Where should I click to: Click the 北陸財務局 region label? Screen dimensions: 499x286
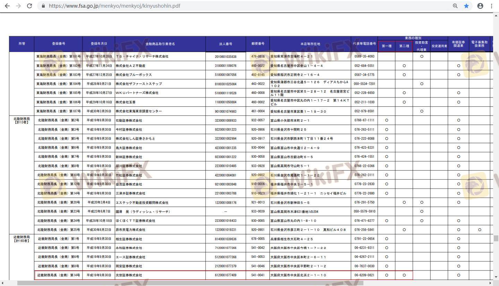[x=21, y=119]
